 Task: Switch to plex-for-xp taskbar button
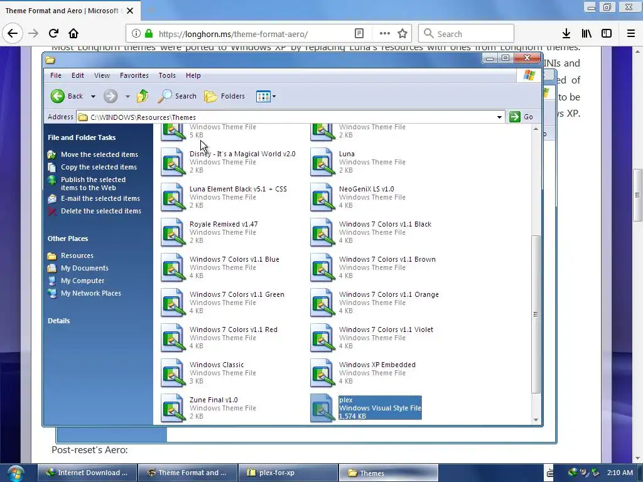coord(288,473)
